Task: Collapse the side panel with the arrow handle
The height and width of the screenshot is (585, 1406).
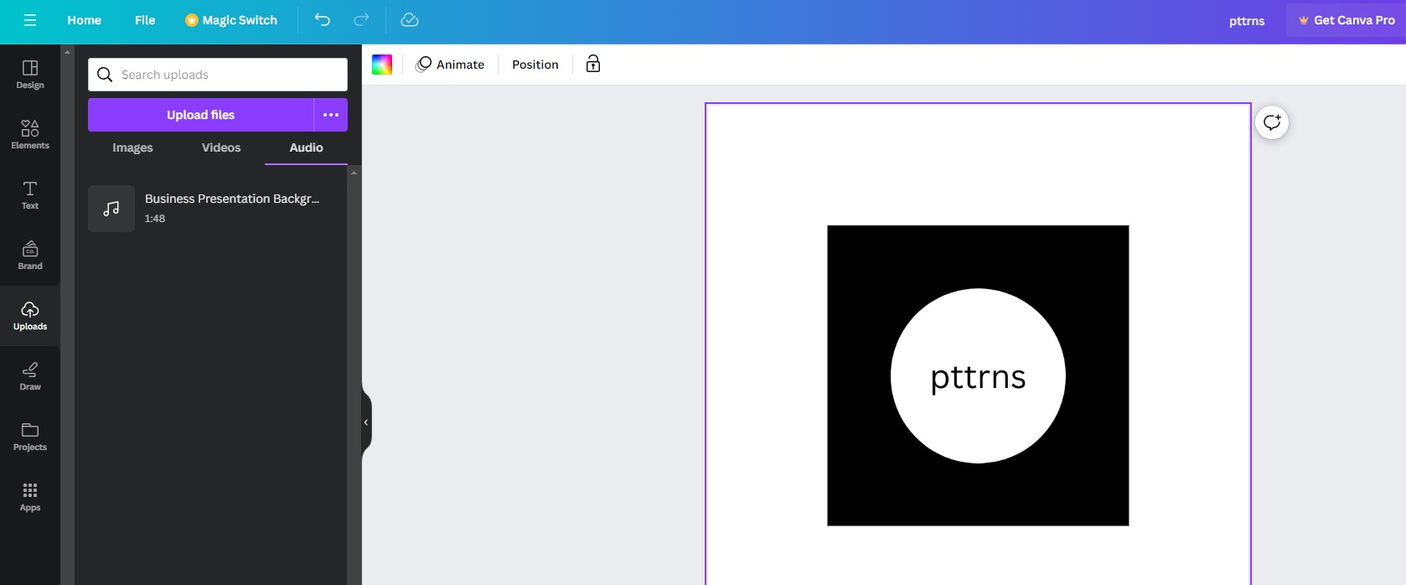Action: point(366,422)
